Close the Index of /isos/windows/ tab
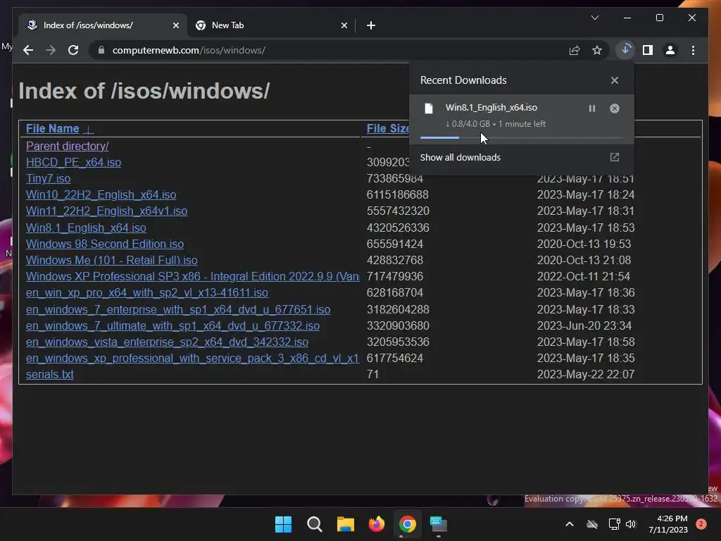 (175, 25)
